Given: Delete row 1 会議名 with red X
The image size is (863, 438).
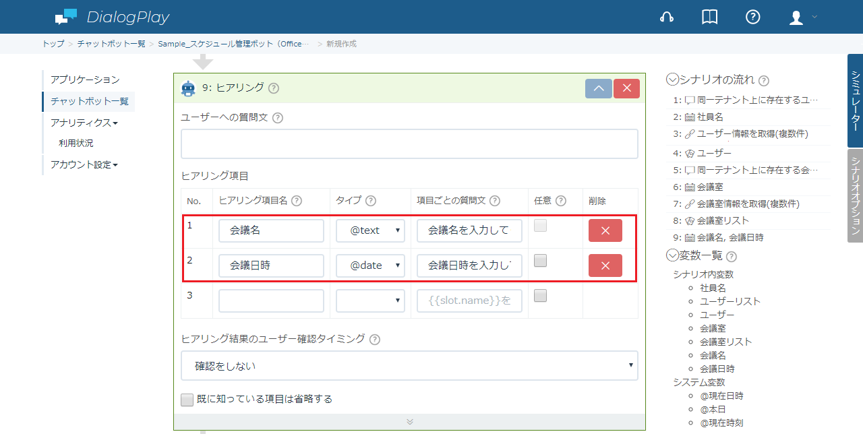Looking at the screenshot, I should (x=605, y=230).
